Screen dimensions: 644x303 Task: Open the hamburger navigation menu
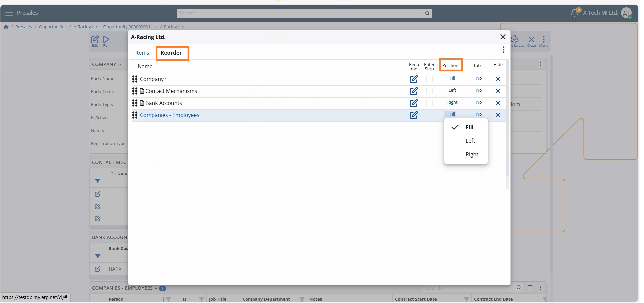tap(9, 13)
